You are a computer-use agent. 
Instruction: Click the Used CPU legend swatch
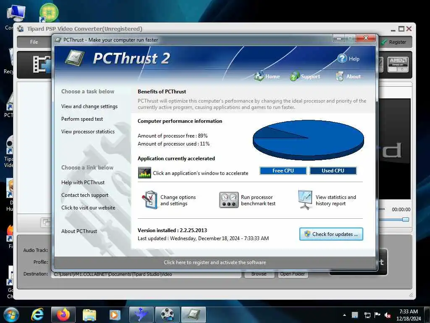tap(333, 171)
